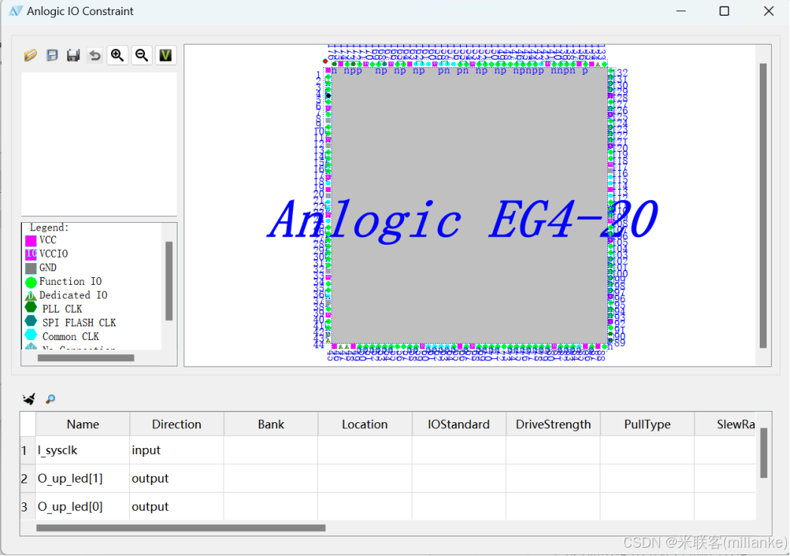This screenshot has height=556, width=790.
Task: Click the VCC legend label
Action: tap(48, 240)
